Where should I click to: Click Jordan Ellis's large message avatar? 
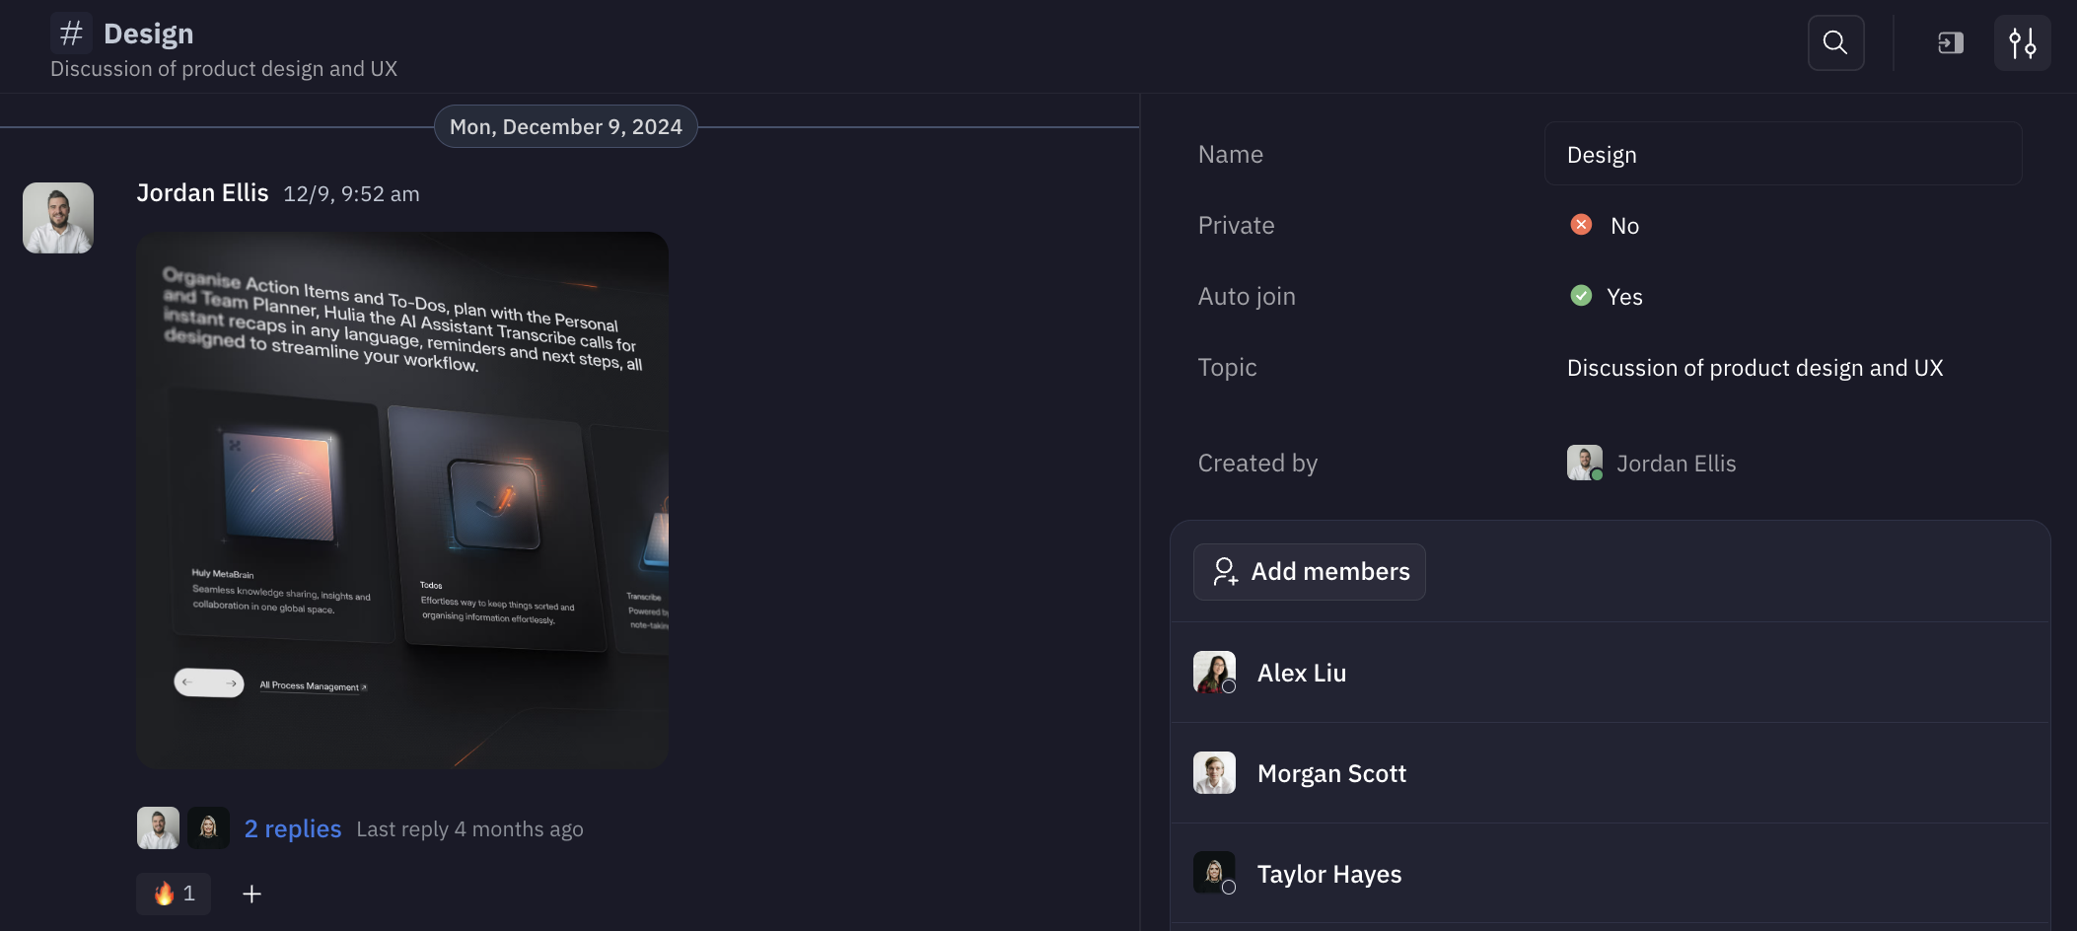point(58,218)
